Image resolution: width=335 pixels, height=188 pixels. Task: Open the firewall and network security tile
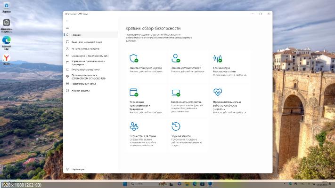[229, 63]
